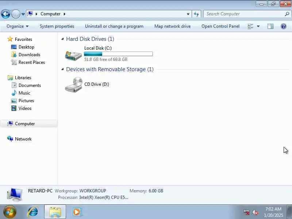
Task: Click the Intel(R) Xeon(R) processor text
Action: [x=104, y=197]
